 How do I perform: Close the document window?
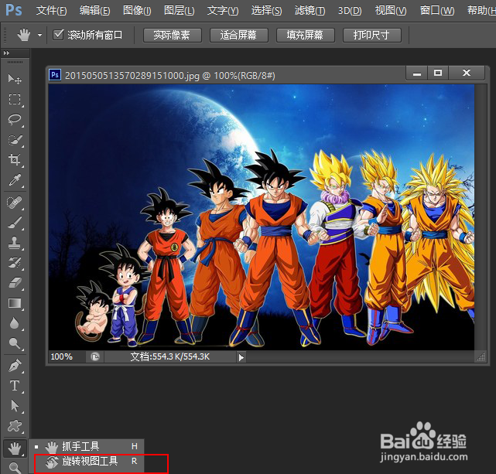point(467,73)
